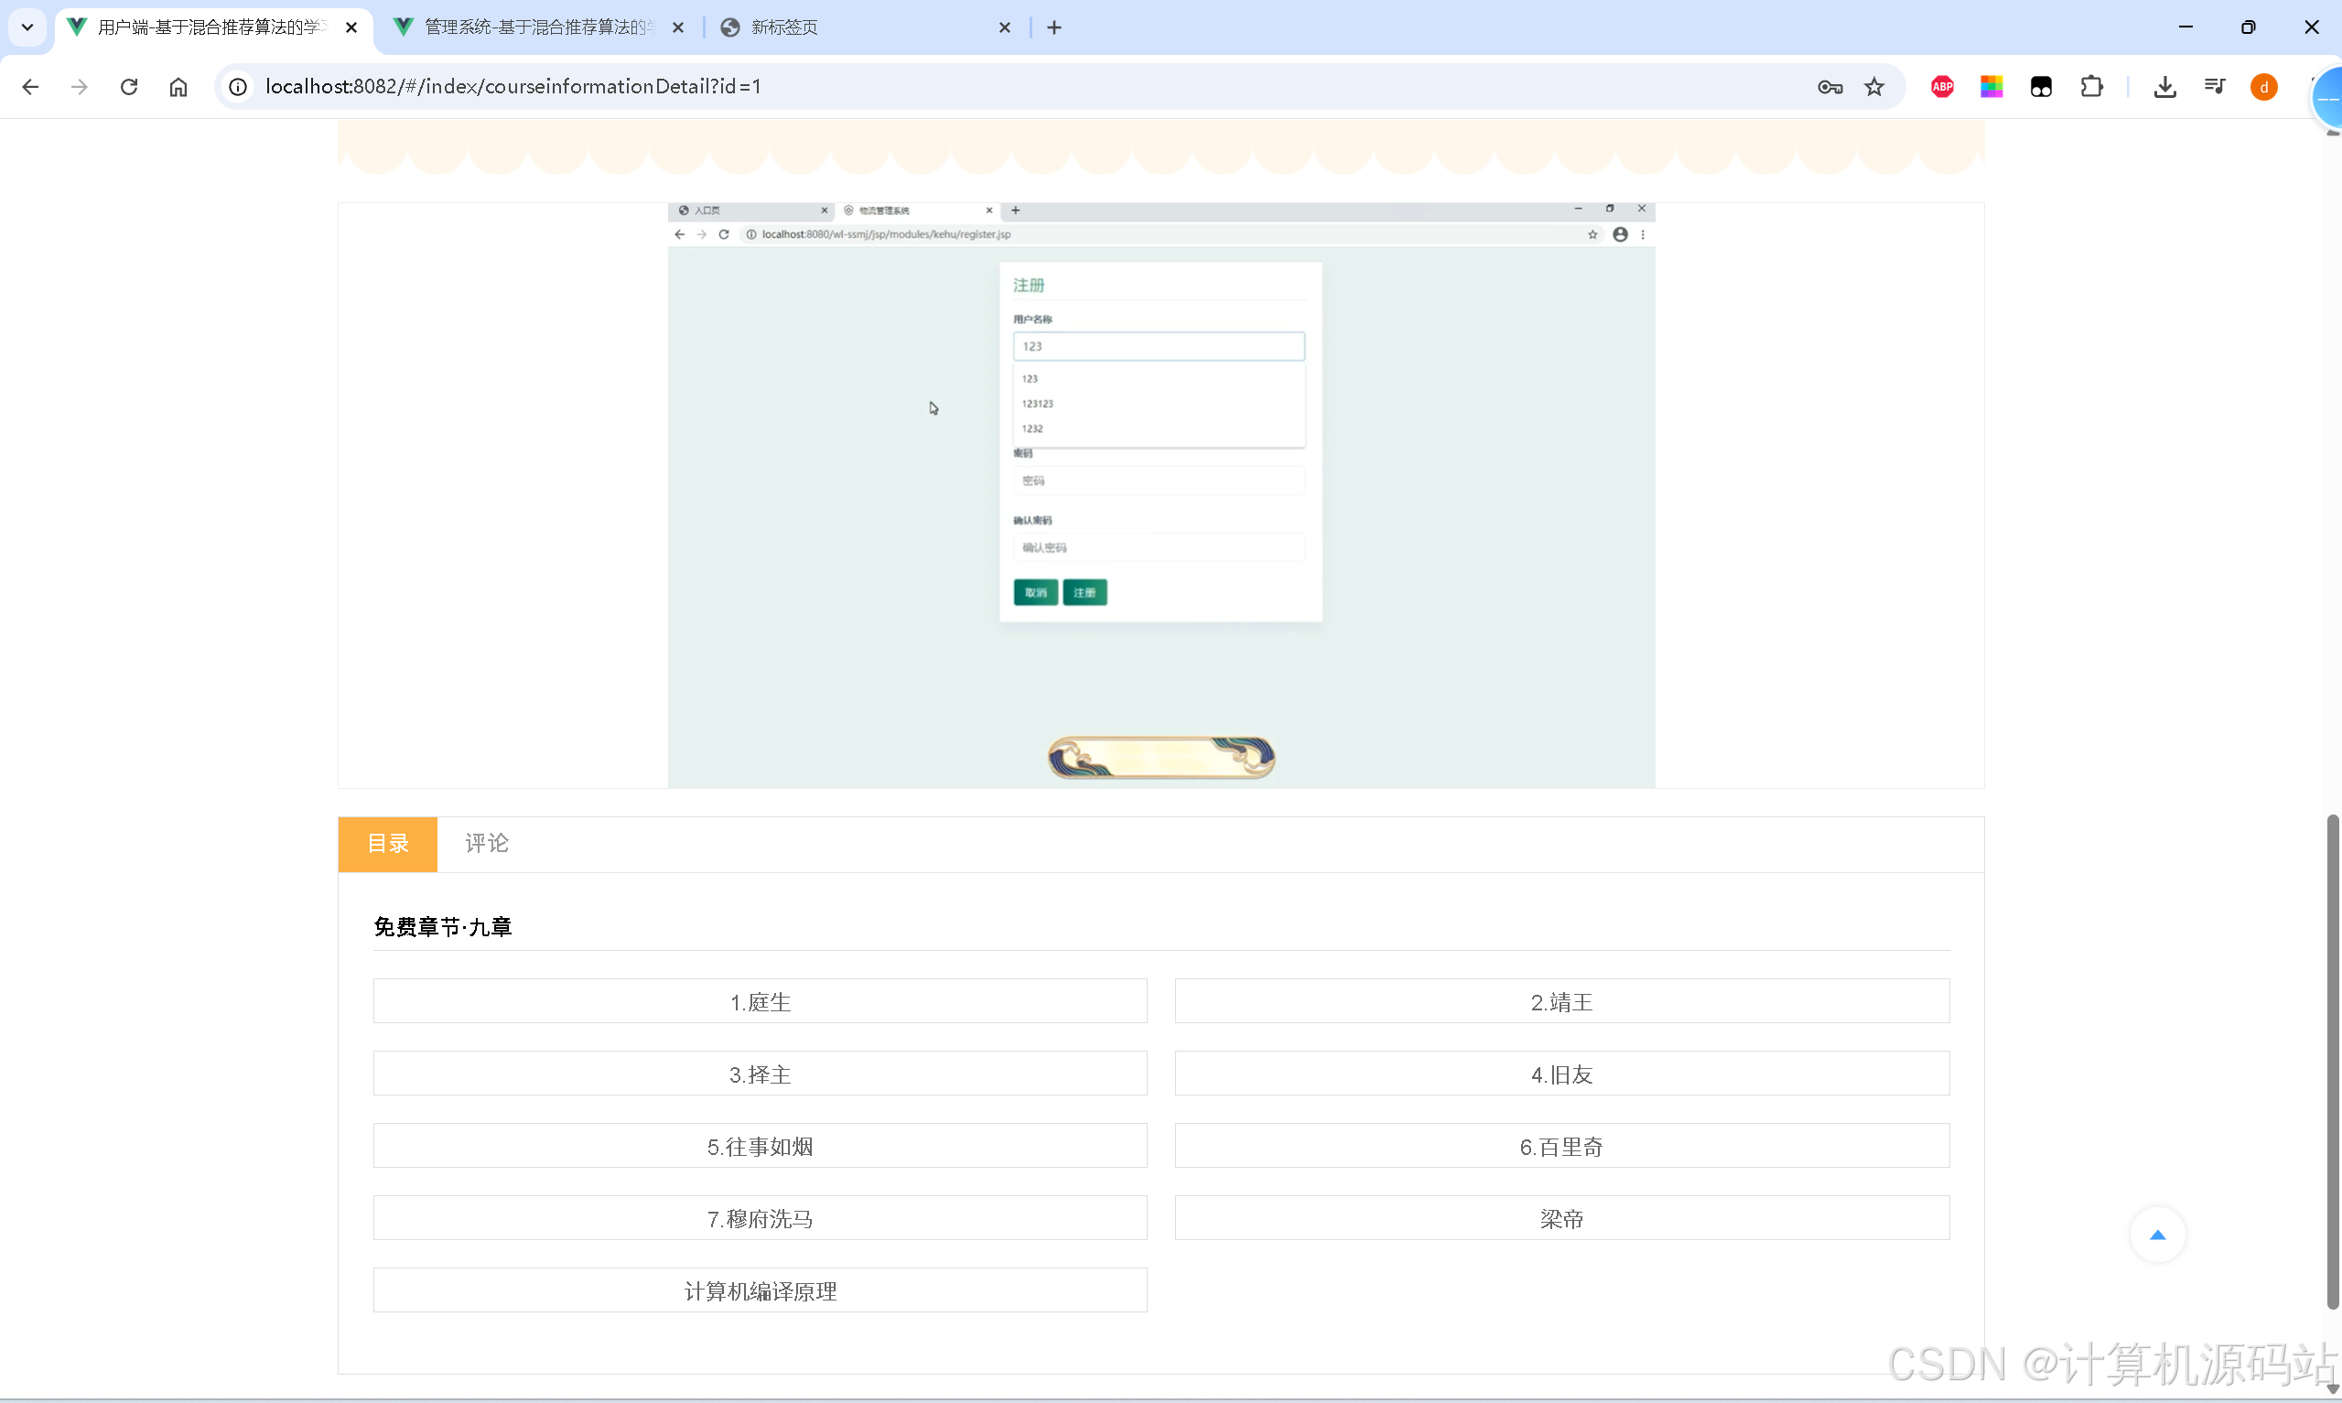The width and height of the screenshot is (2342, 1403).
Task: Open the browser extensions puzzle icon
Action: tap(2092, 86)
